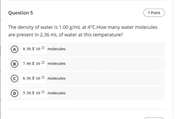The height and width of the screenshot is (119, 180).
Task: Click 'molecules' text in option C
Action: [x=57, y=78]
